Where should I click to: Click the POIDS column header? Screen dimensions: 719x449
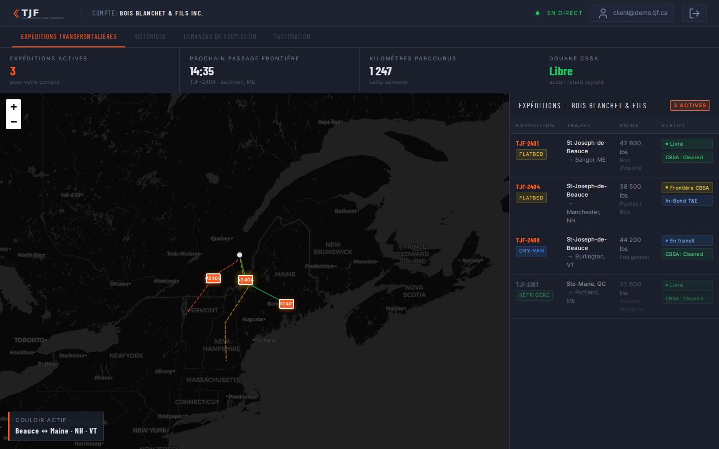point(629,126)
